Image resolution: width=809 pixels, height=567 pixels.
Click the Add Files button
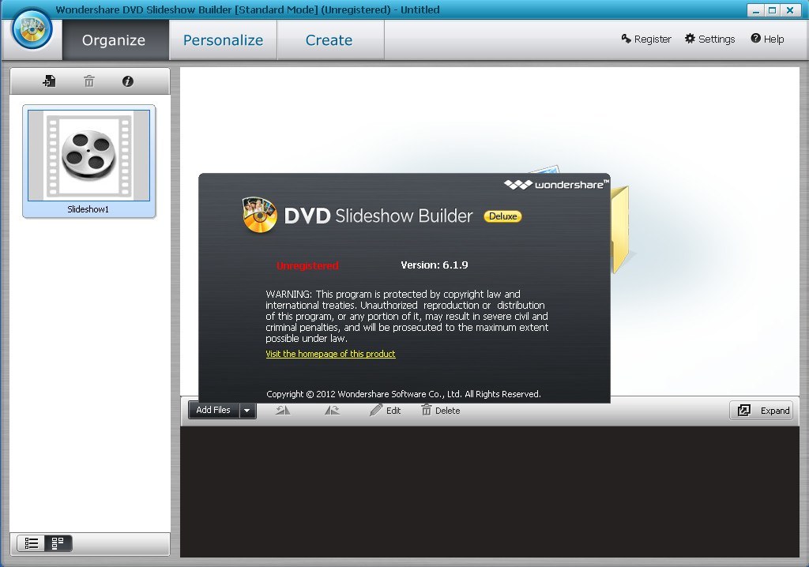pyautogui.click(x=213, y=410)
